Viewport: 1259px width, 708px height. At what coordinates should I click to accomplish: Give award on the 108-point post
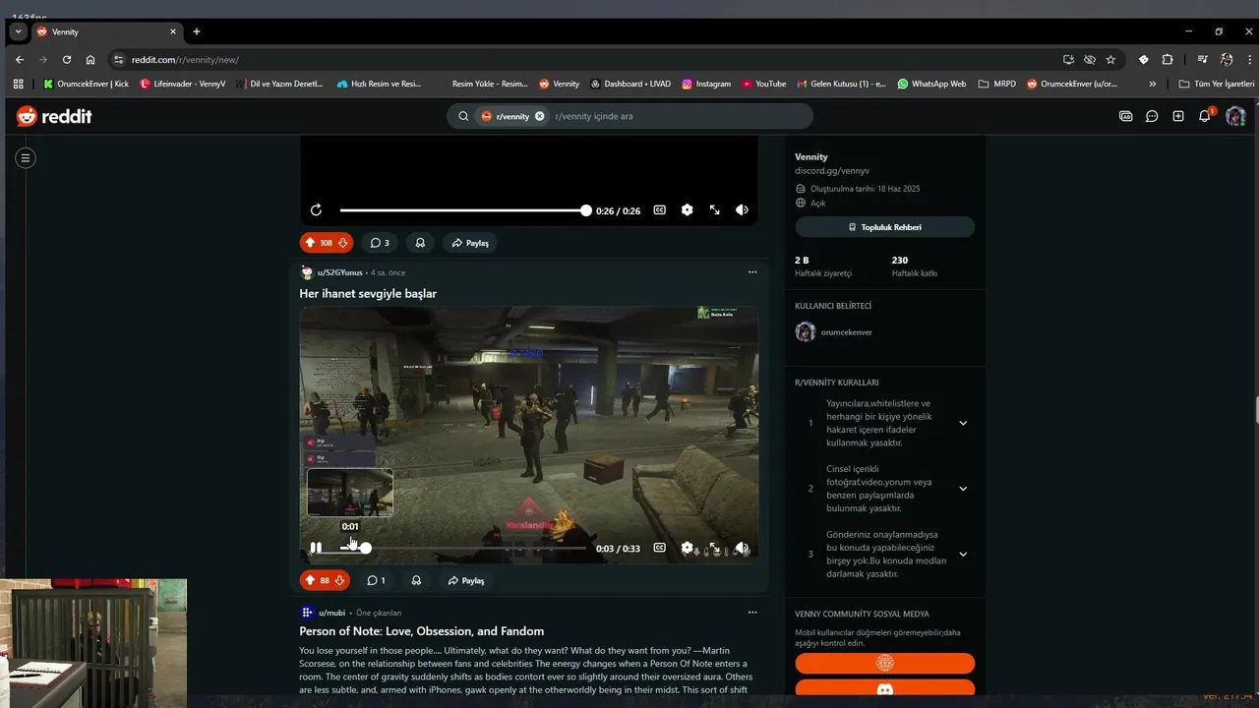pyautogui.click(x=420, y=243)
